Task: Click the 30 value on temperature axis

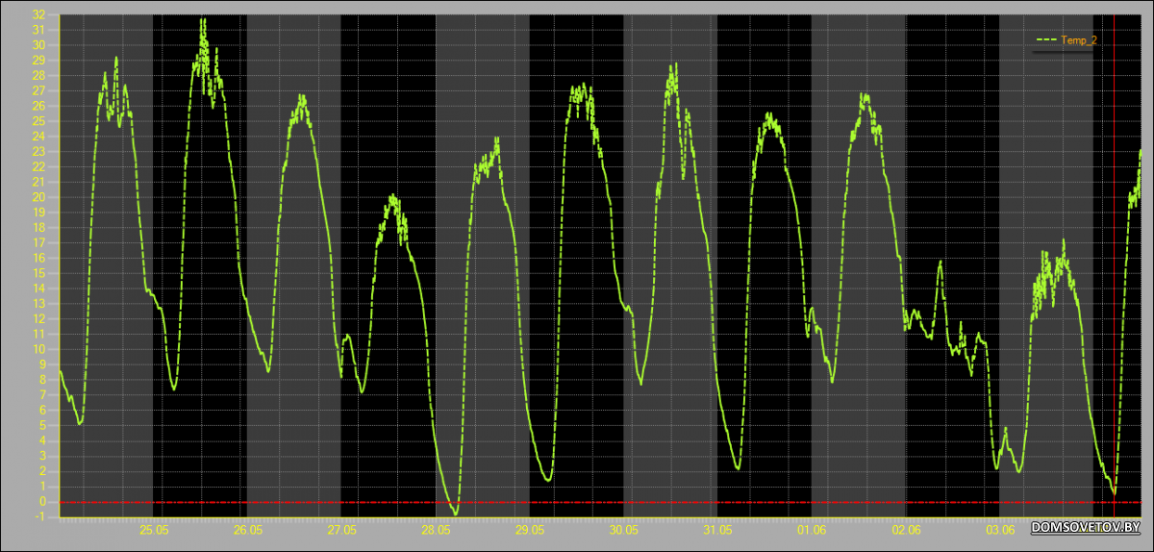Action: tap(38, 45)
